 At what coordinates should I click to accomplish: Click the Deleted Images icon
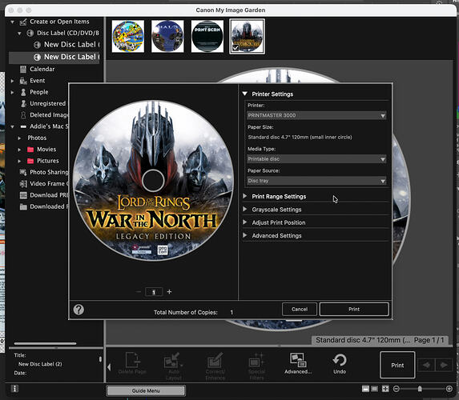click(x=23, y=115)
